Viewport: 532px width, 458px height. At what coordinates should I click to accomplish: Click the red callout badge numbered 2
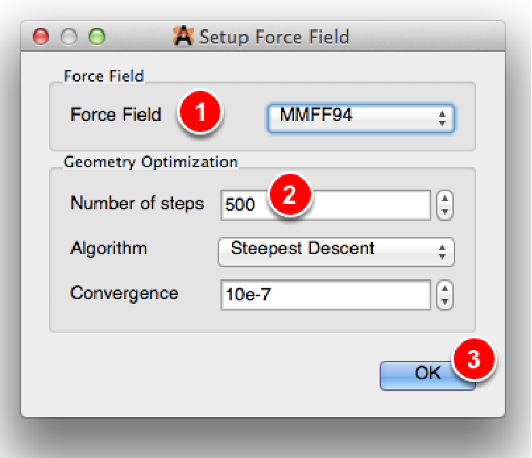[x=289, y=196]
